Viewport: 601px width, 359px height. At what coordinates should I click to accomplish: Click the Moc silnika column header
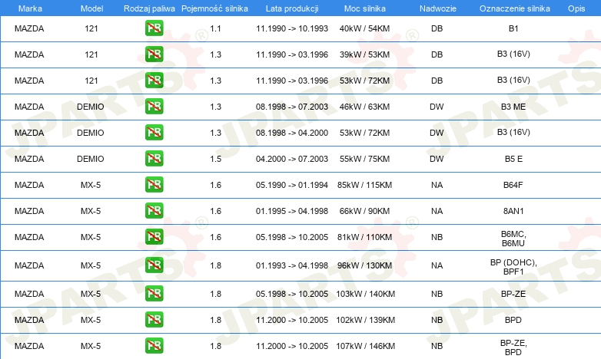[365, 8]
